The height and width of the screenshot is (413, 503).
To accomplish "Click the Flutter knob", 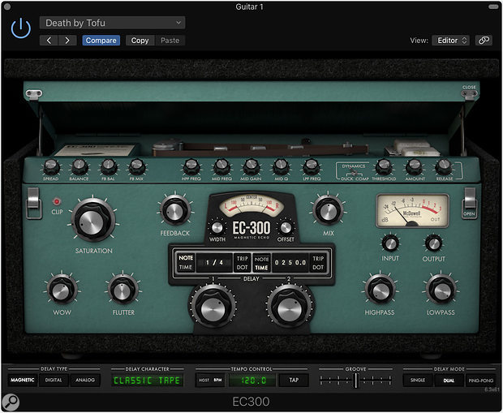I will (123, 289).
